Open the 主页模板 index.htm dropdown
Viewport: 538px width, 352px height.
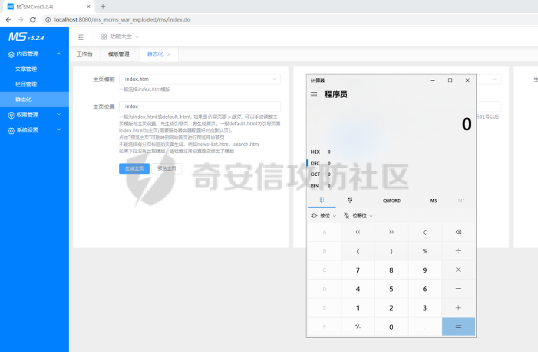pyautogui.click(x=199, y=79)
